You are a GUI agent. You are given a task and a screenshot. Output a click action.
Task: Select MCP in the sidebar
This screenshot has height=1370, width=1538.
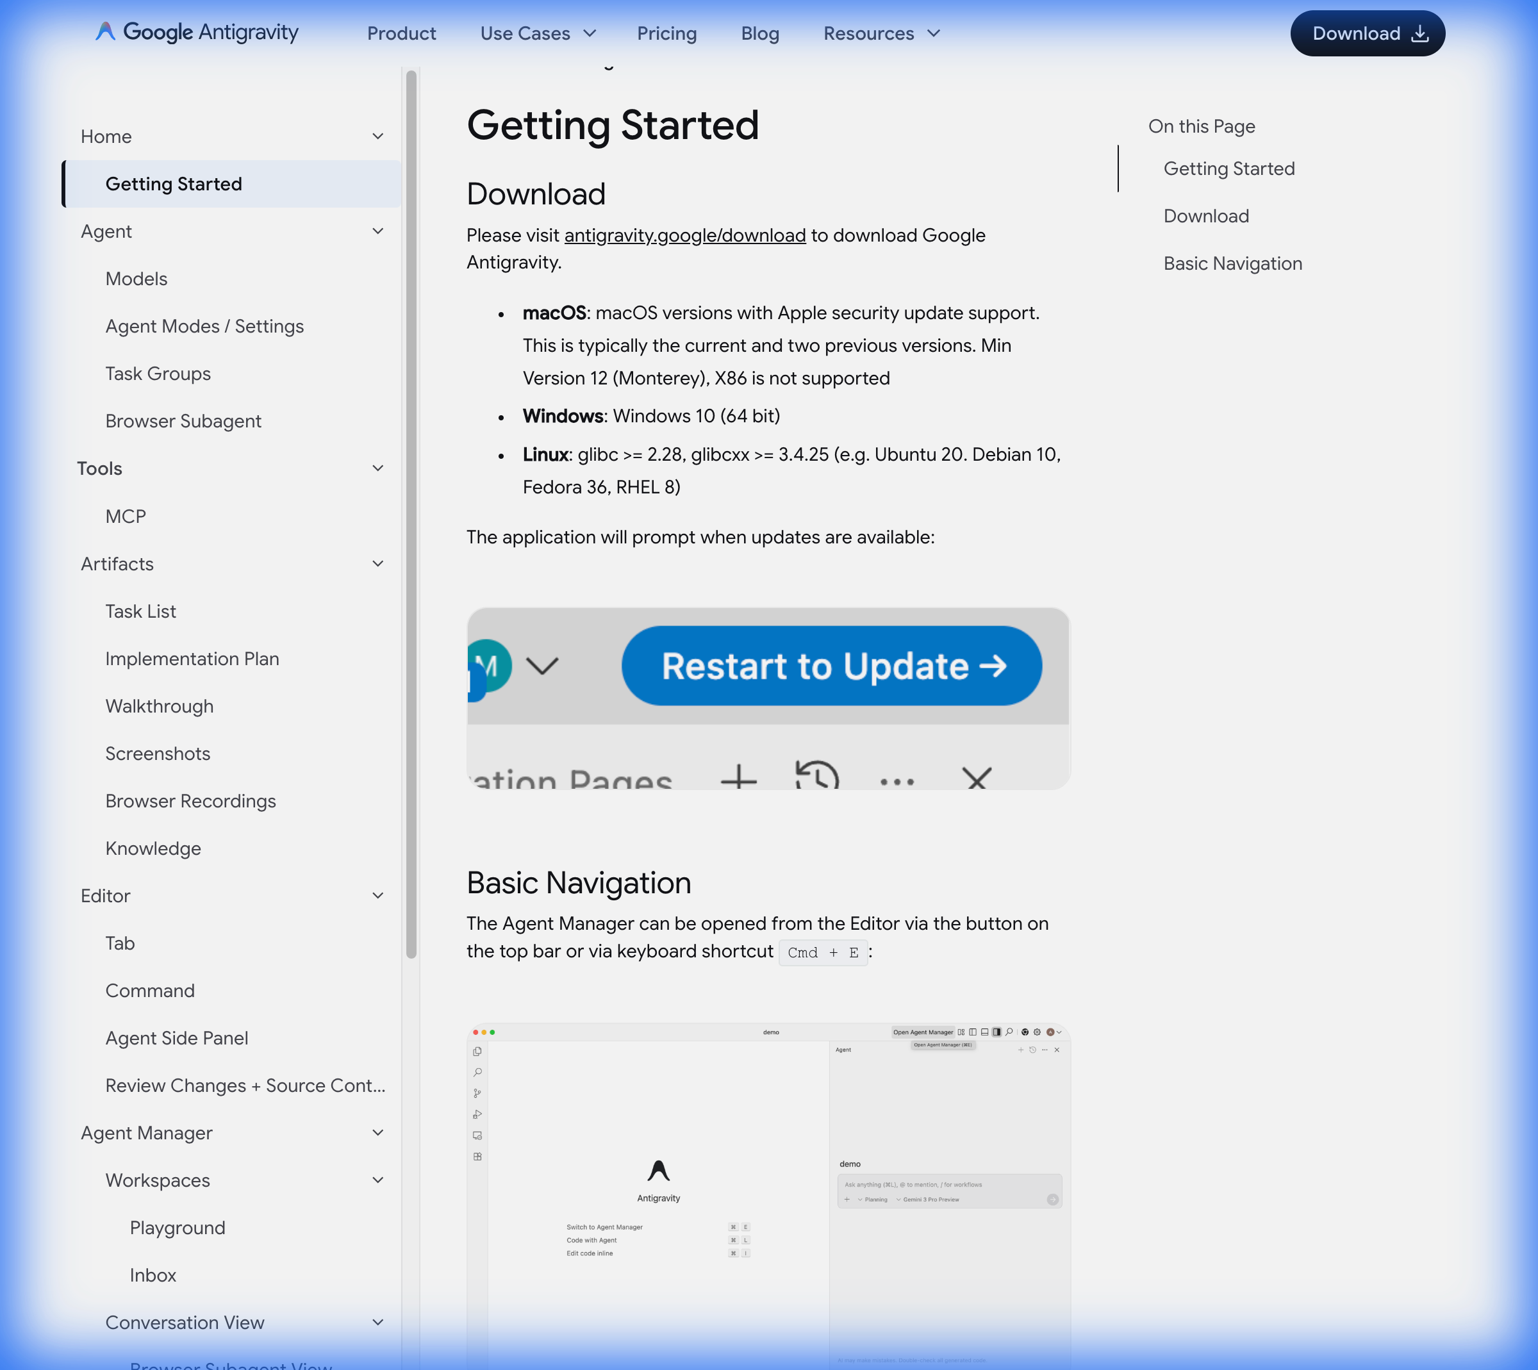125,516
